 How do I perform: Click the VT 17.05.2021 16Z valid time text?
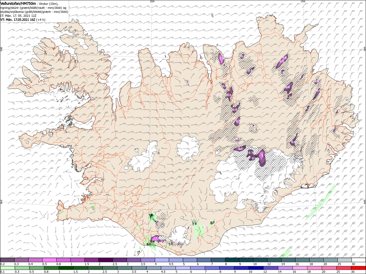coord(17,20)
